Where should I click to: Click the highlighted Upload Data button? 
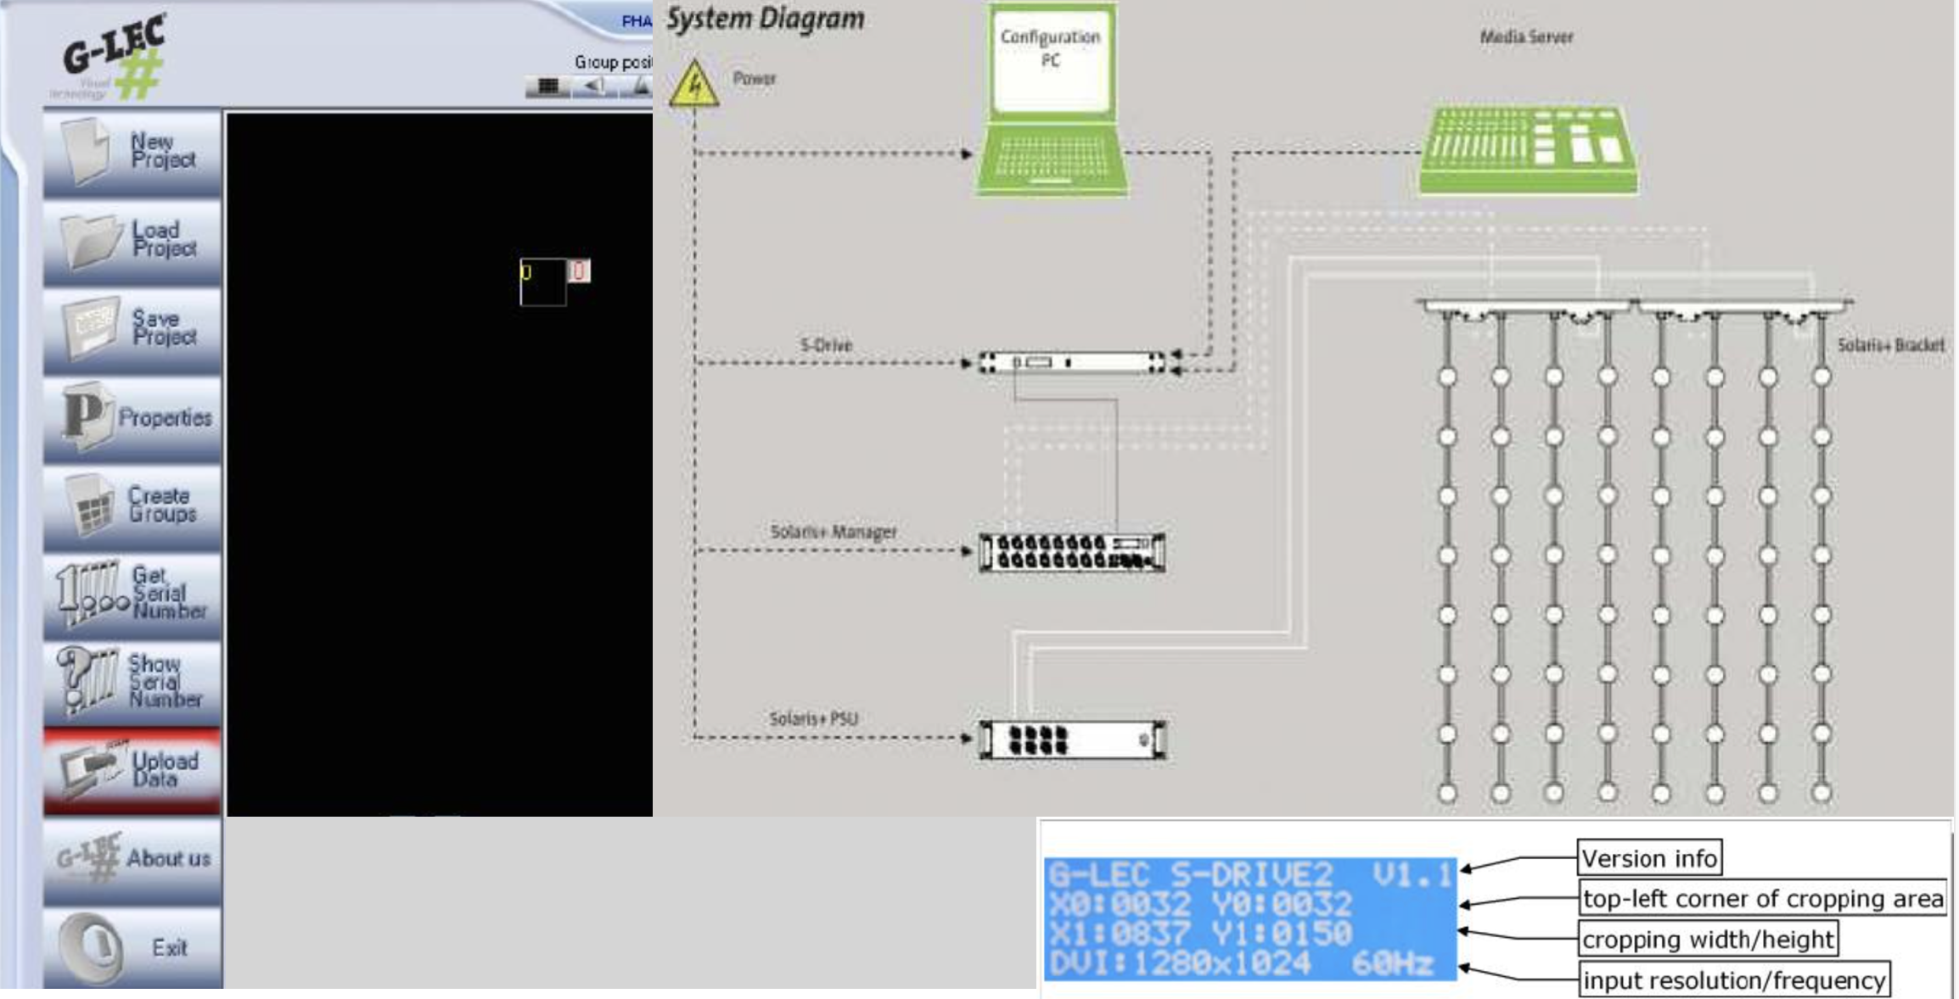pos(132,770)
